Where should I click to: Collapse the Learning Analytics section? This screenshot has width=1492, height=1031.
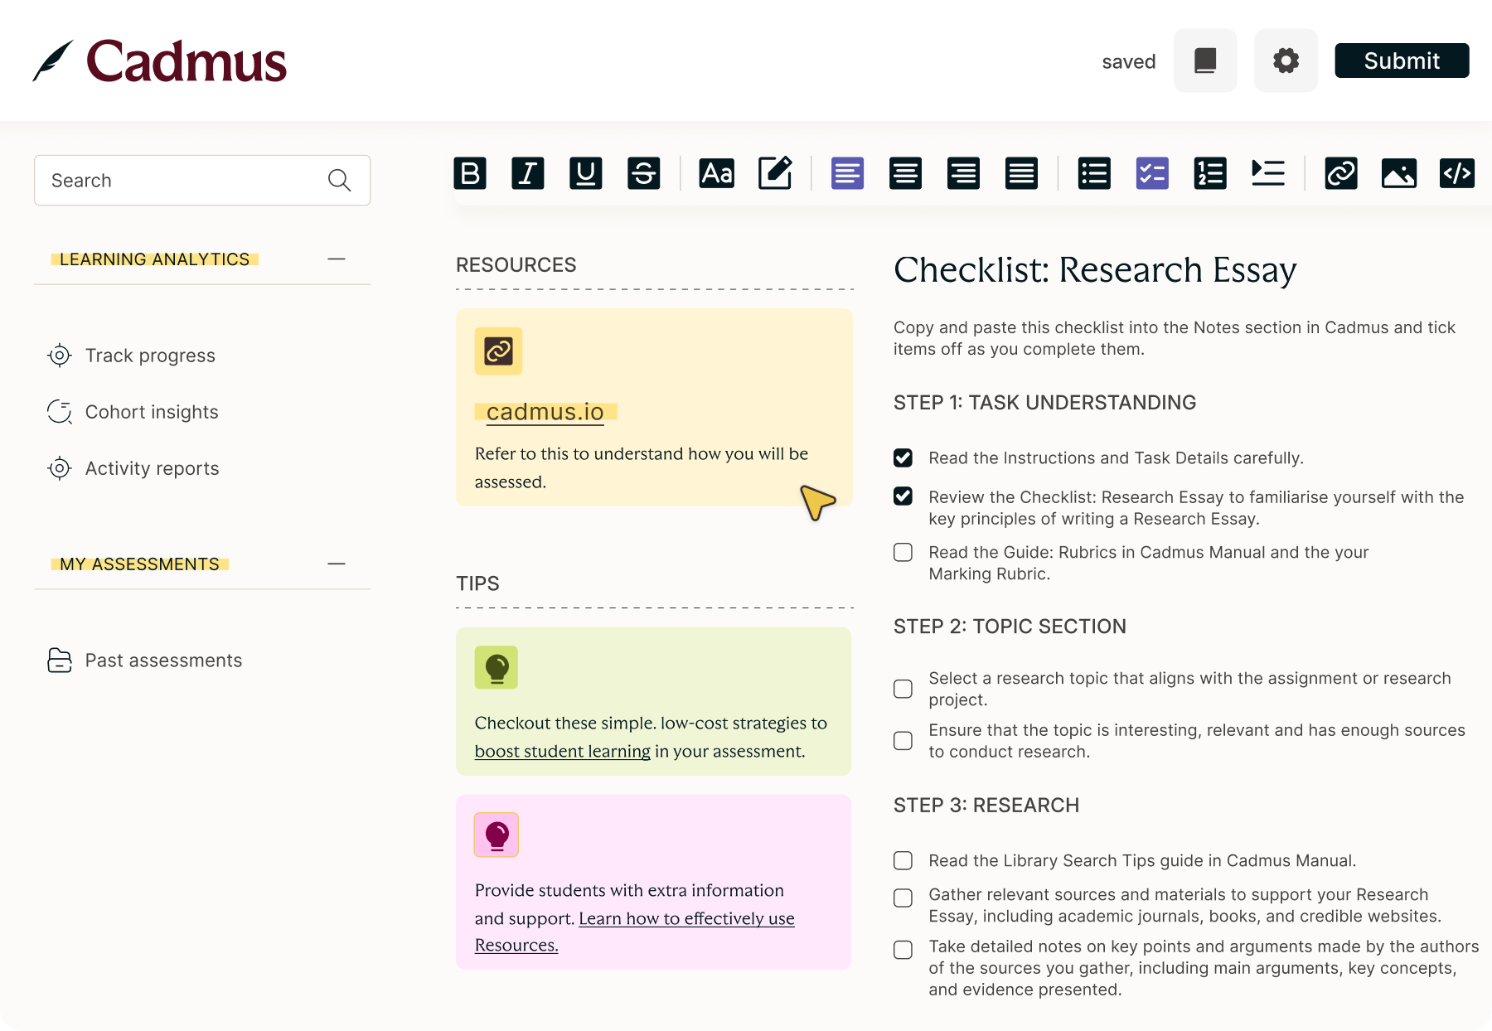336,259
